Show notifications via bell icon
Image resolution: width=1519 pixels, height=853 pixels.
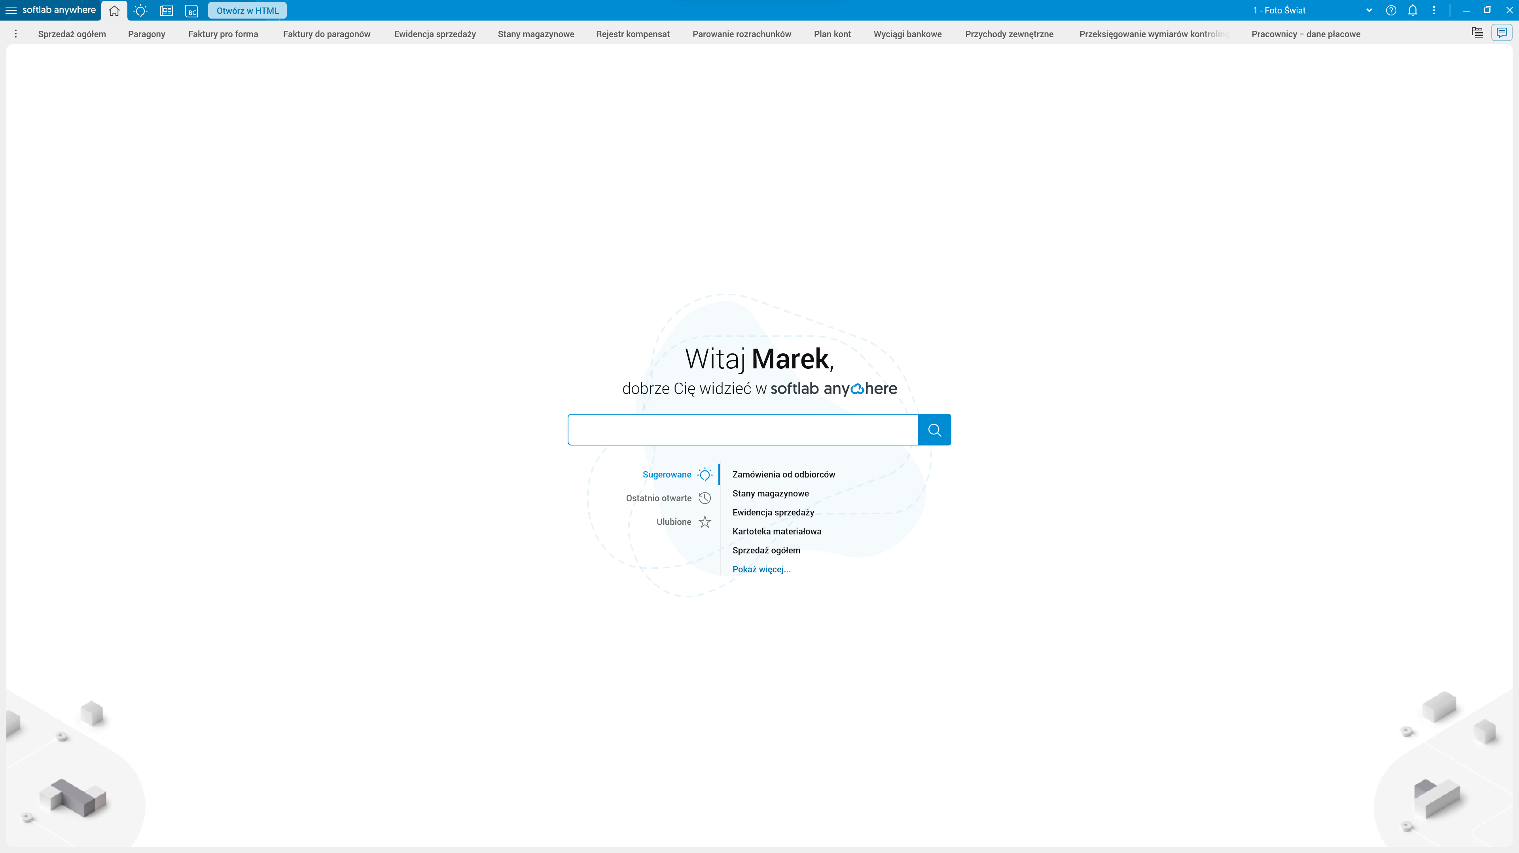click(x=1413, y=10)
